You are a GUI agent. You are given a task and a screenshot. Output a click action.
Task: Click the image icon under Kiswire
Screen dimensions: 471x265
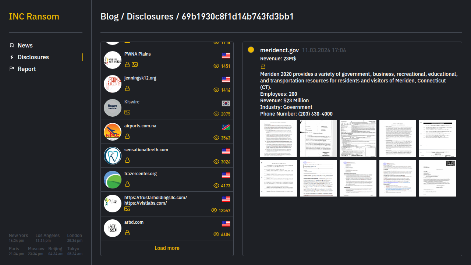[x=127, y=112]
